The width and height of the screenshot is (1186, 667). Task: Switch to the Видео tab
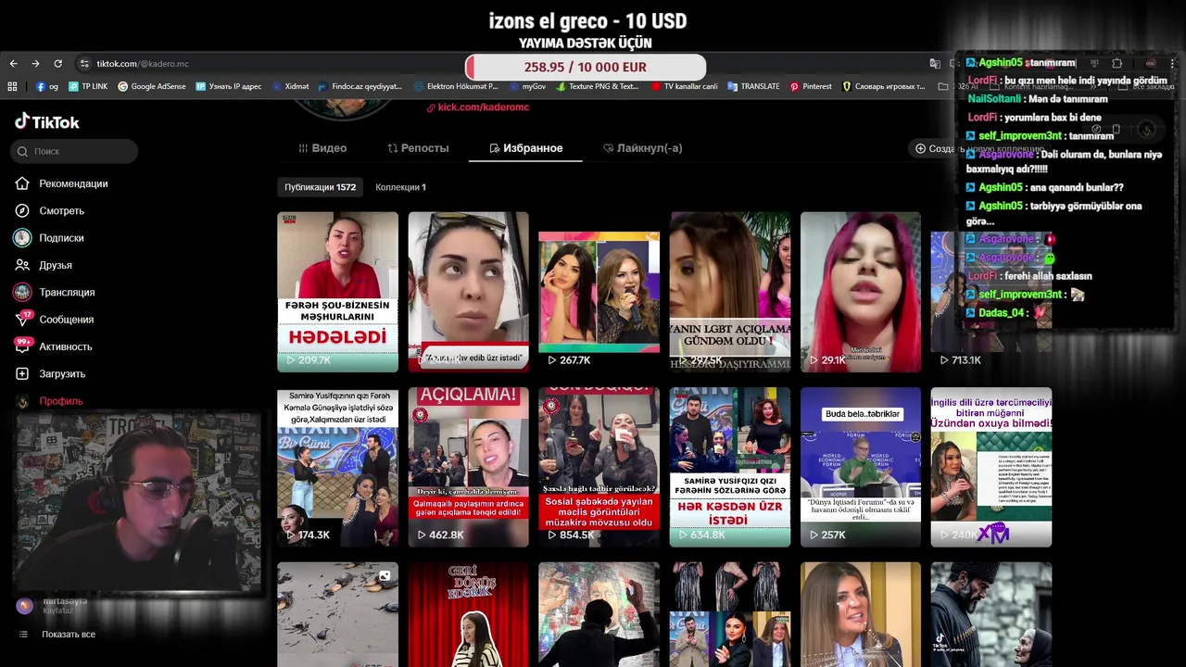[322, 148]
